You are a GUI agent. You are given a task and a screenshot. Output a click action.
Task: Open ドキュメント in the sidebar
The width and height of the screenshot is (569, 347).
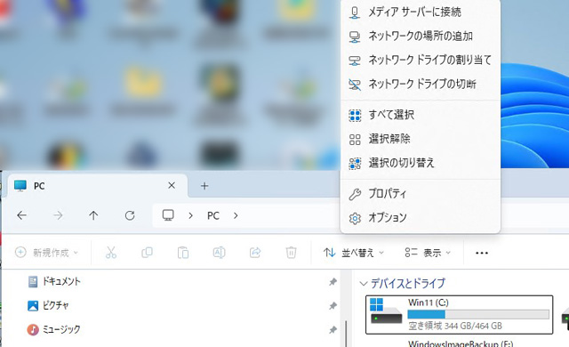[x=61, y=281]
